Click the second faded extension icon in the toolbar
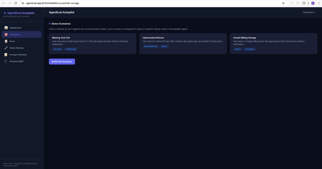 coord(298,3)
